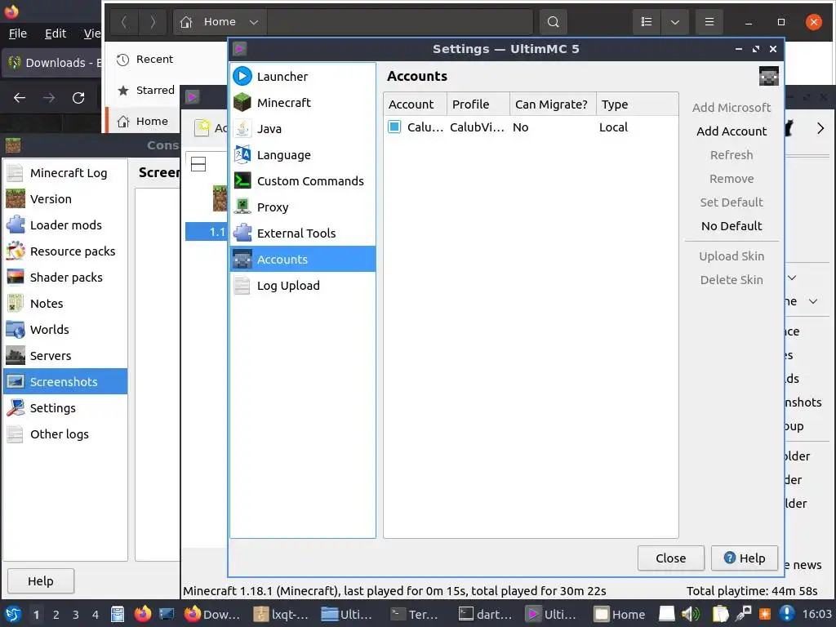Screen dimensions: 836x627
Task: Click the file manager search icon
Action: tap(553, 22)
